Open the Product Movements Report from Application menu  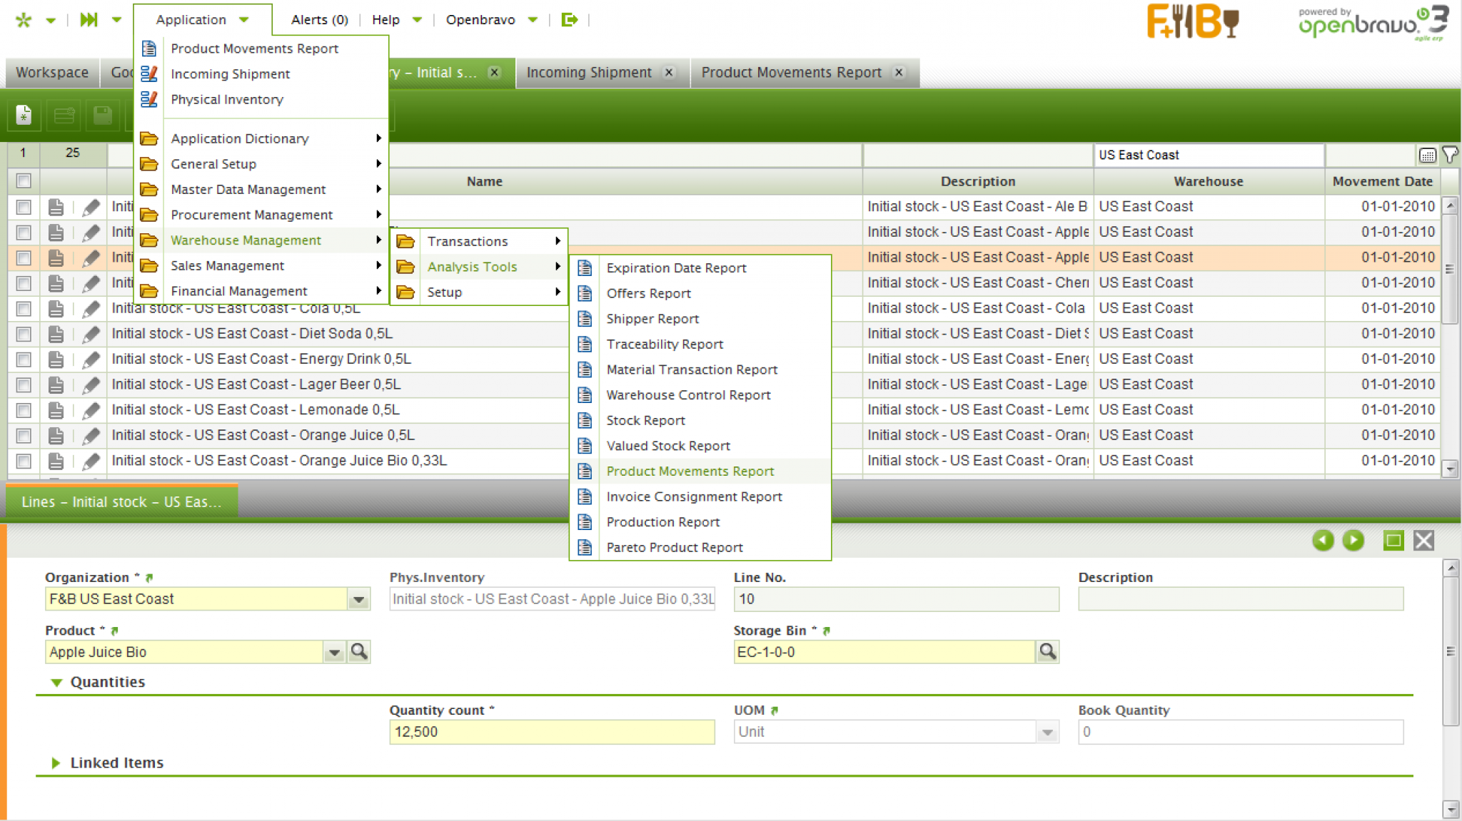point(254,48)
